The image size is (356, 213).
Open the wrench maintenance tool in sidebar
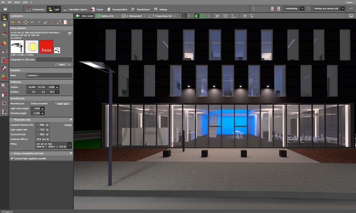[4, 68]
